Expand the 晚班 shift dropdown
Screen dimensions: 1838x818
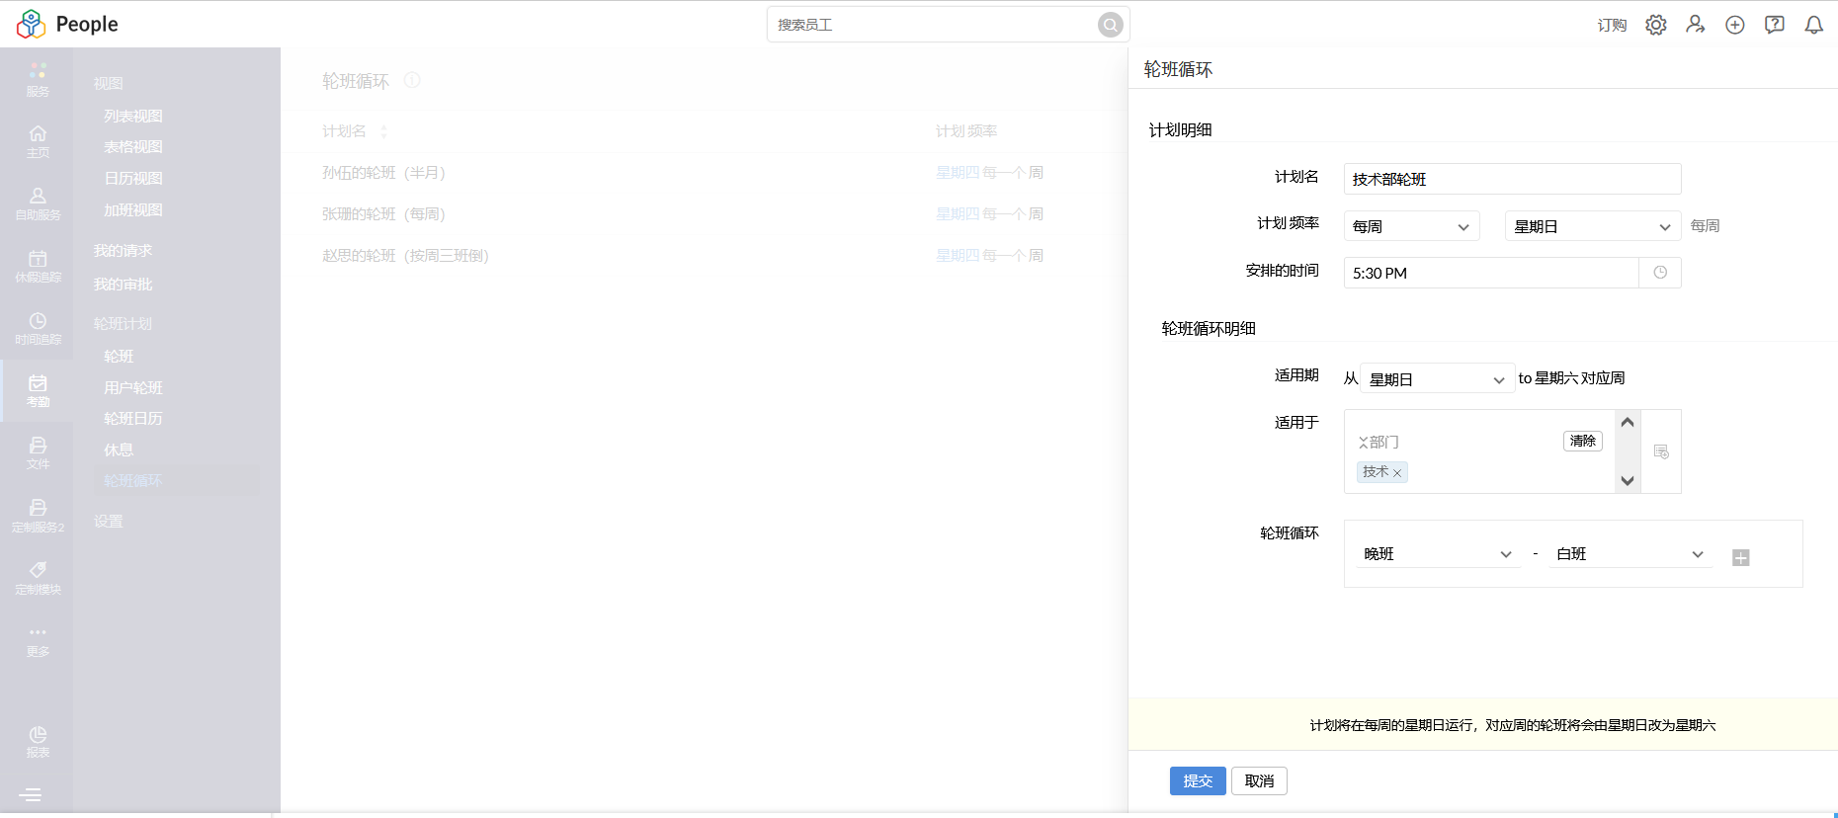coord(1437,554)
